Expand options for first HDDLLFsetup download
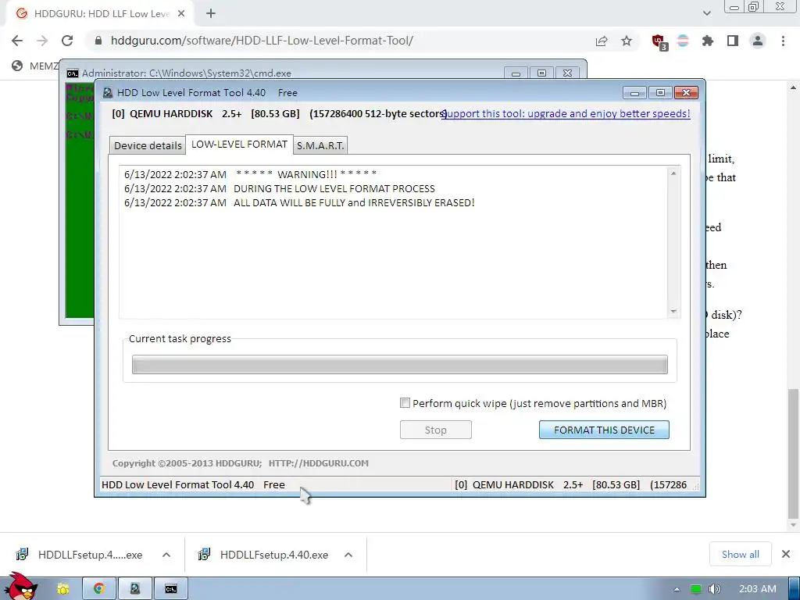800x600 pixels. pos(166,555)
